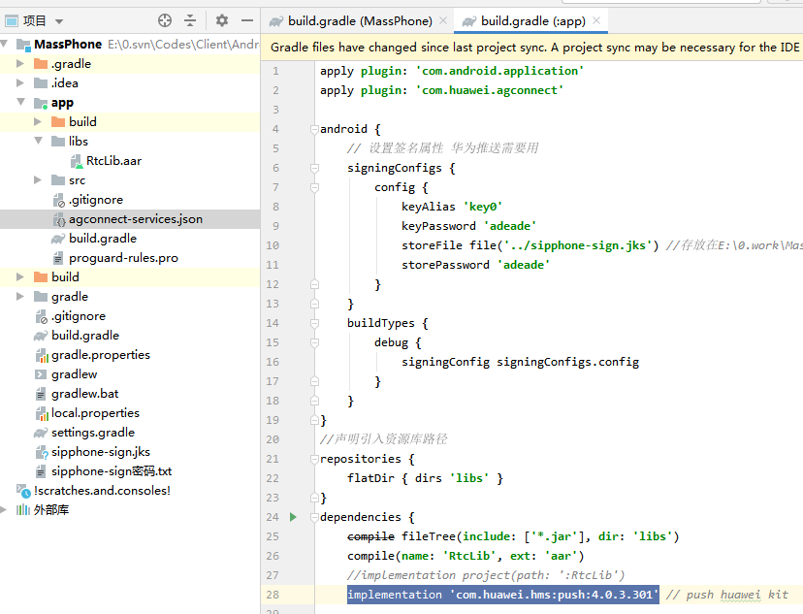
Task: Expand the .idea folder
Action: click(20, 83)
